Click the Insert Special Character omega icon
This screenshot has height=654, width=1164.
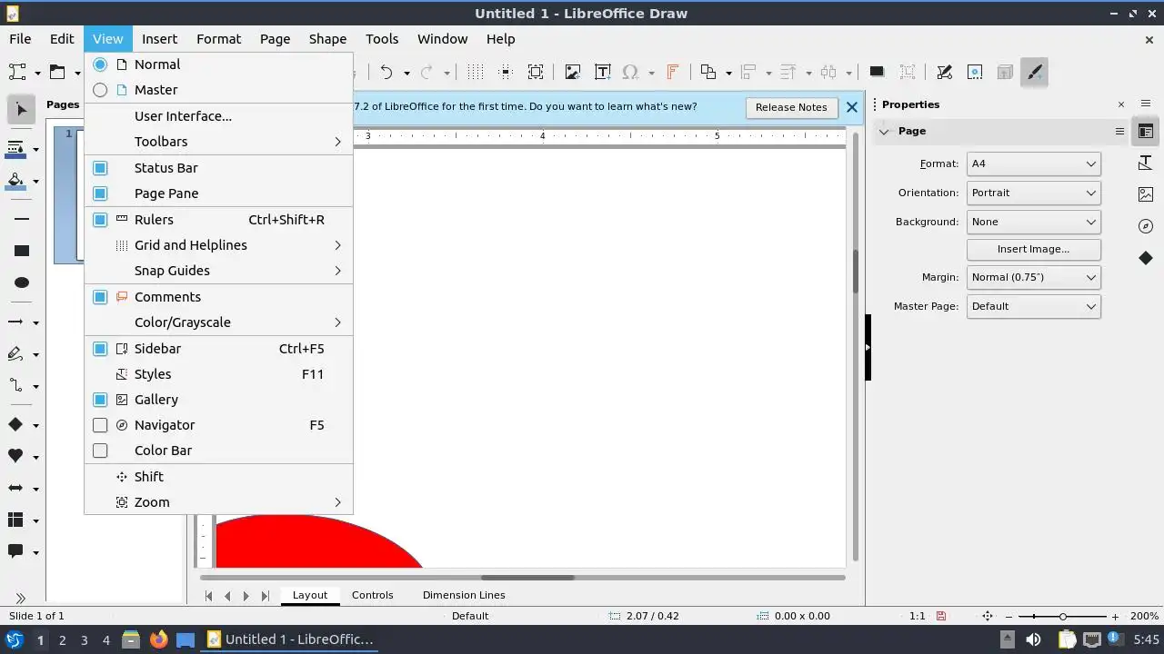(630, 72)
